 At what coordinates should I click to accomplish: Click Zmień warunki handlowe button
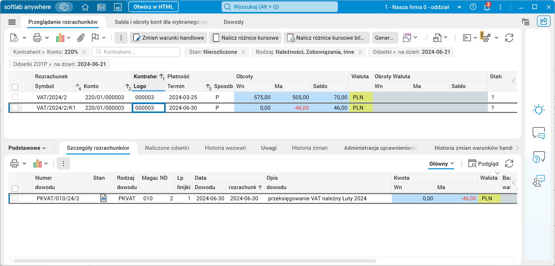pos(168,38)
